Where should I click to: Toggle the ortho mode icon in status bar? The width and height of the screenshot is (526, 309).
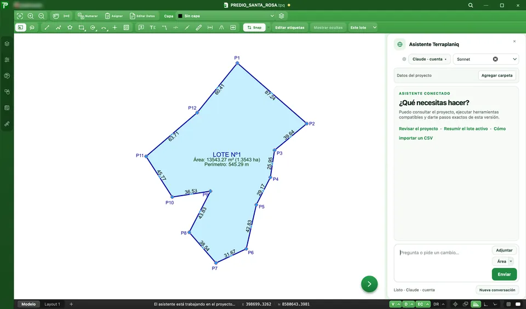click(x=485, y=304)
